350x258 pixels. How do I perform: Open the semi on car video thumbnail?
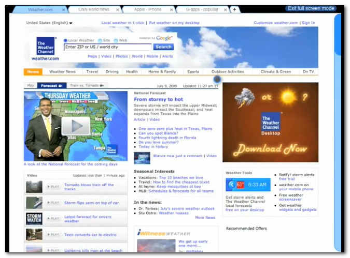(34, 203)
